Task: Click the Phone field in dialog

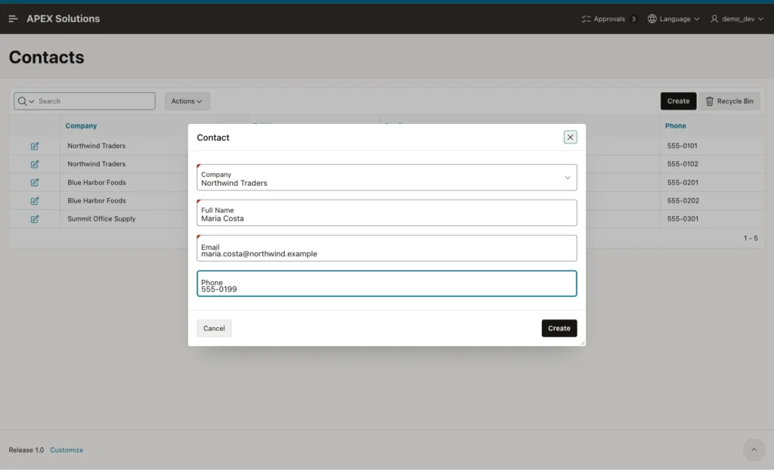Action: tap(386, 284)
